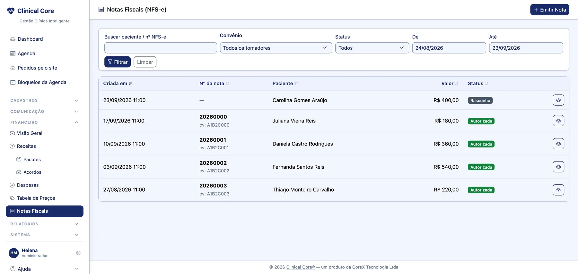The image size is (578, 274).
Task: View note 20260003 with the eye button
Action: tap(558, 190)
